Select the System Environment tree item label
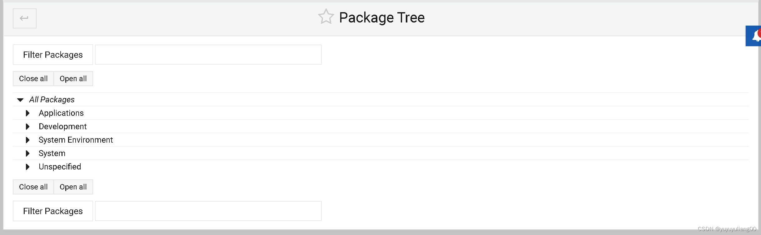The width and height of the screenshot is (761, 235). pos(76,140)
